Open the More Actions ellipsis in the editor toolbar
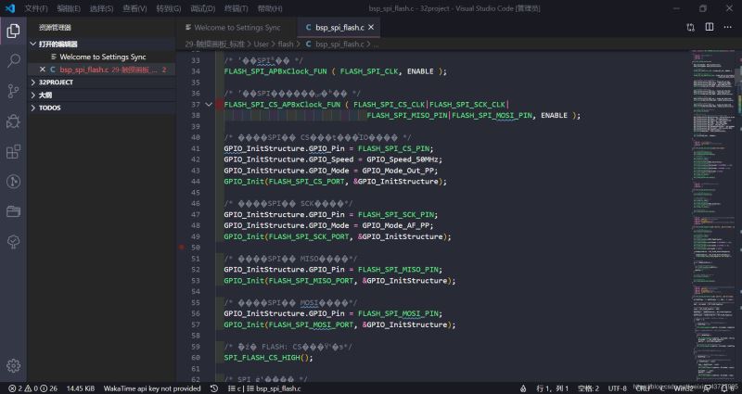This screenshot has width=742, height=394. tap(728, 28)
